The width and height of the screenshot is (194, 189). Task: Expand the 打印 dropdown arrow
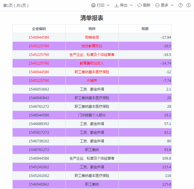pyautogui.click(x=108, y=5)
